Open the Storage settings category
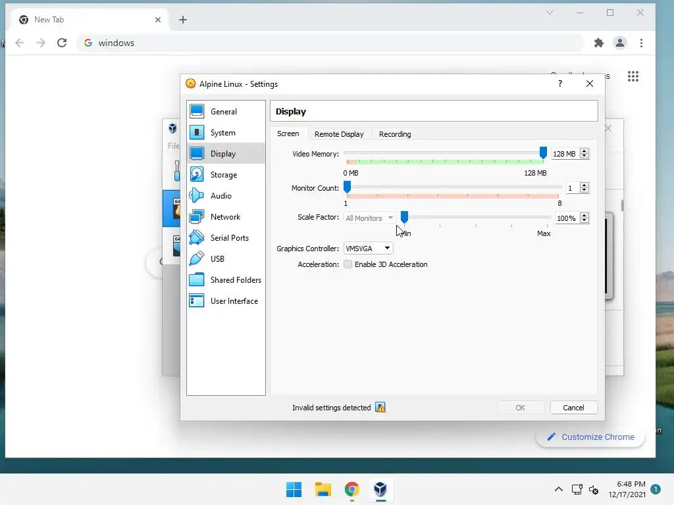674x505 pixels. point(226,174)
